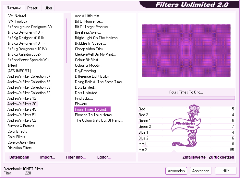The width and height of the screenshot is (240, 178).
Task: Select &<Bkg Kaleidoscope> category
Action: pos(24,54)
